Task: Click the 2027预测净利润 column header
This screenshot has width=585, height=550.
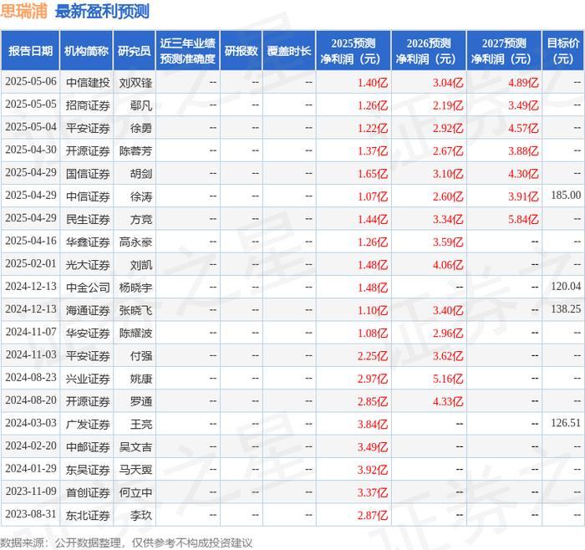Action: [504, 50]
